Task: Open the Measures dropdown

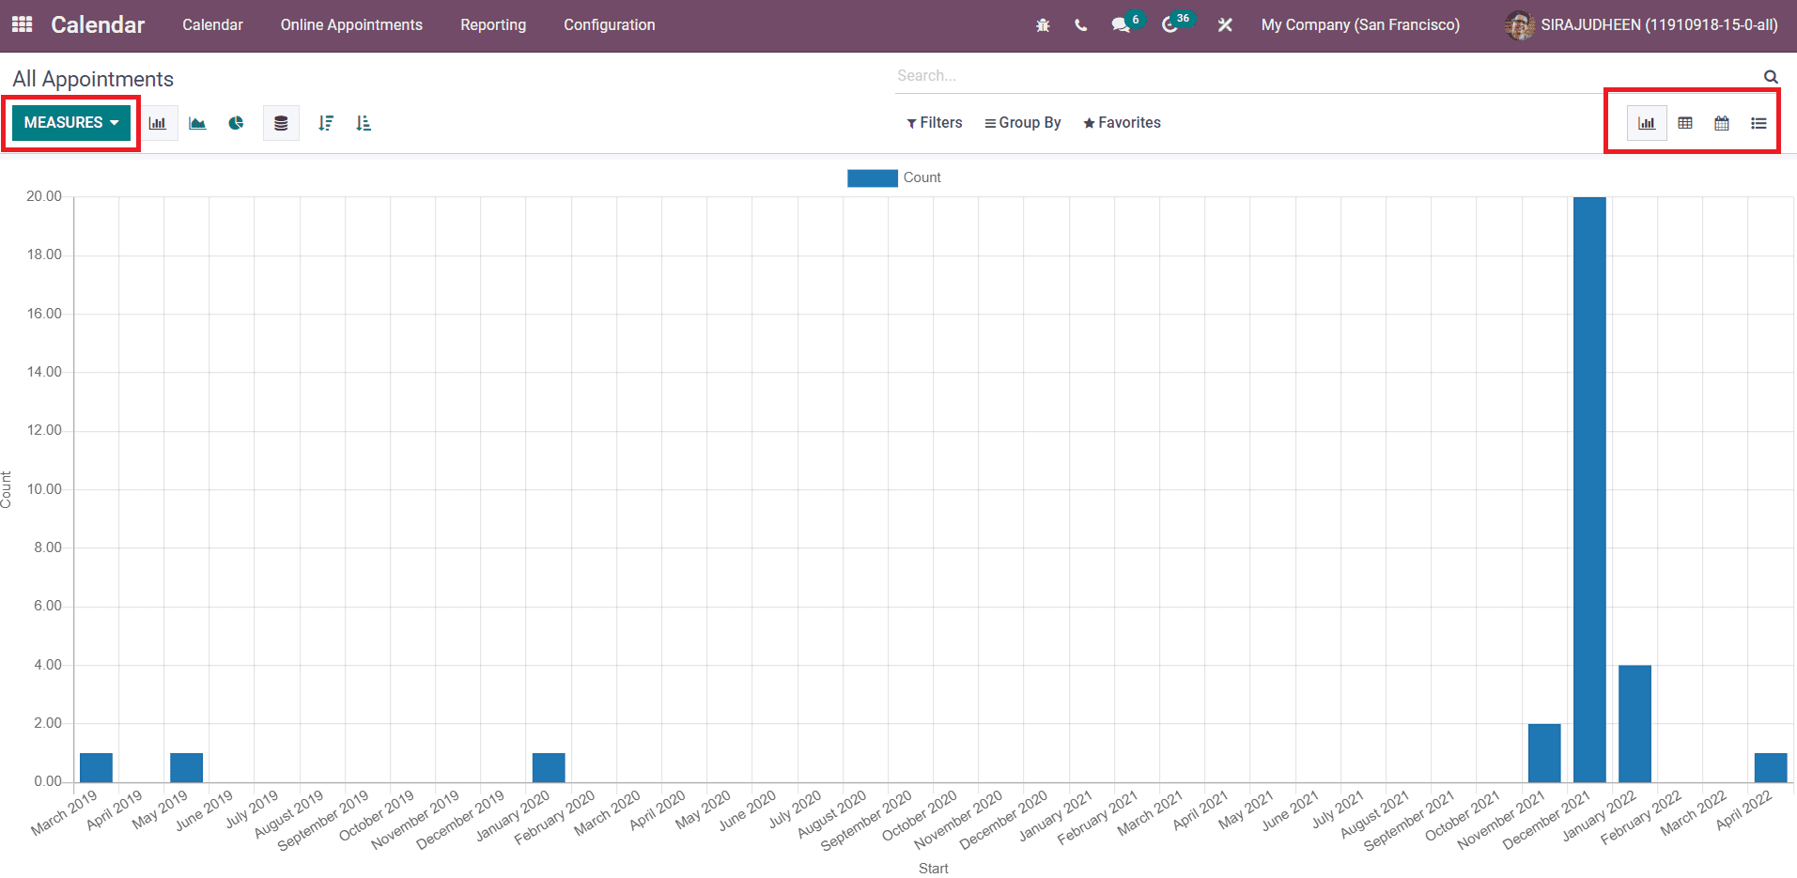Action: tap(70, 122)
